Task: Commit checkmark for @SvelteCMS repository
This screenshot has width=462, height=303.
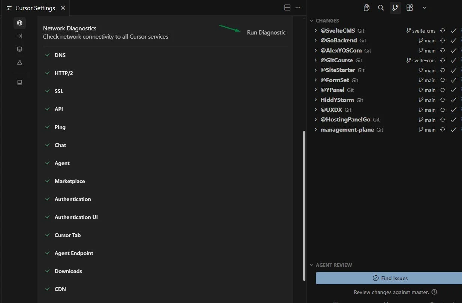Action: (453, 31)
